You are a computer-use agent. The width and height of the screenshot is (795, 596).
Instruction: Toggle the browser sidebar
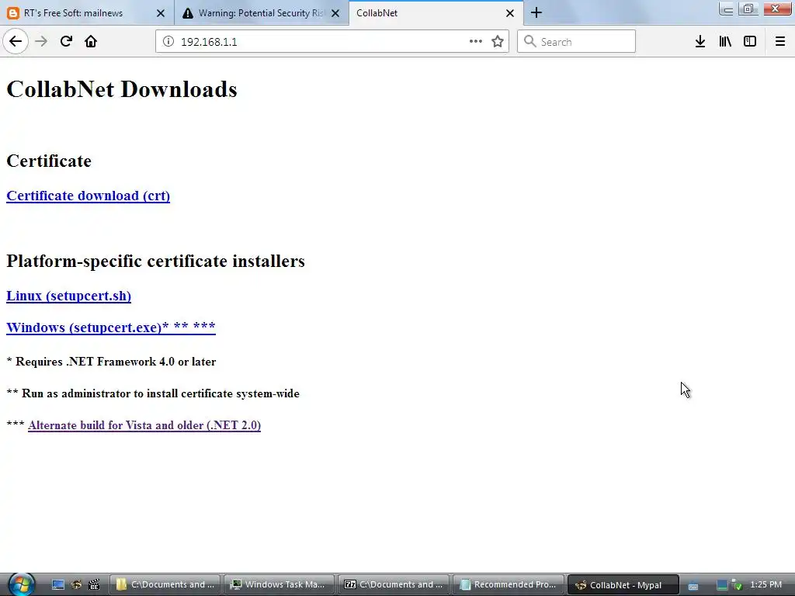click(x=750, y=41)
